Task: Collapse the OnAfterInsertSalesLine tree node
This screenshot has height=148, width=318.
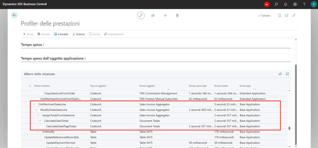Action: [34, 104]
